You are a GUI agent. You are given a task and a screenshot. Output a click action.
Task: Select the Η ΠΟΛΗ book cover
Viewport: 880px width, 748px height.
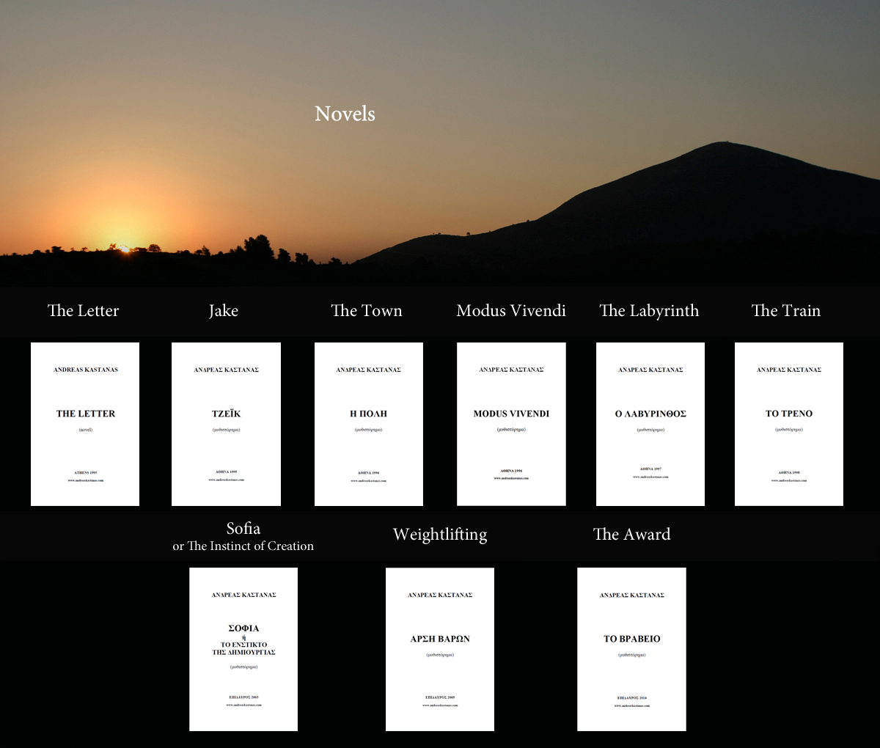pyautogui.click(x=368, y=424)
